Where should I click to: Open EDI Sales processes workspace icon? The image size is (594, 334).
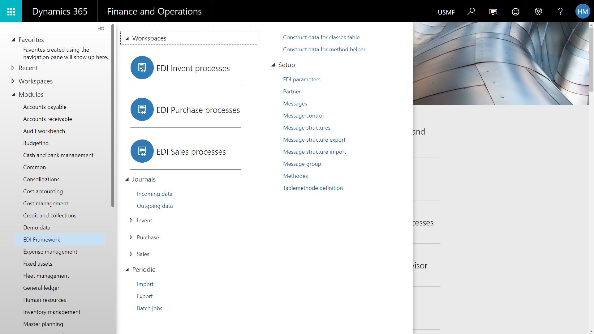coord(142,151)
